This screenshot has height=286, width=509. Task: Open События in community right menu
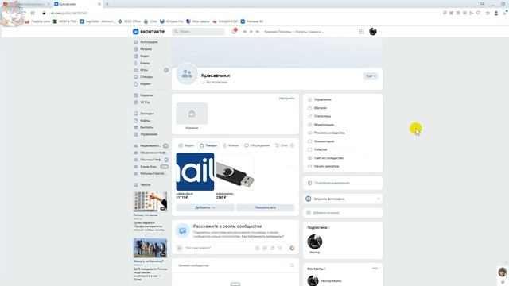point(317,149)
